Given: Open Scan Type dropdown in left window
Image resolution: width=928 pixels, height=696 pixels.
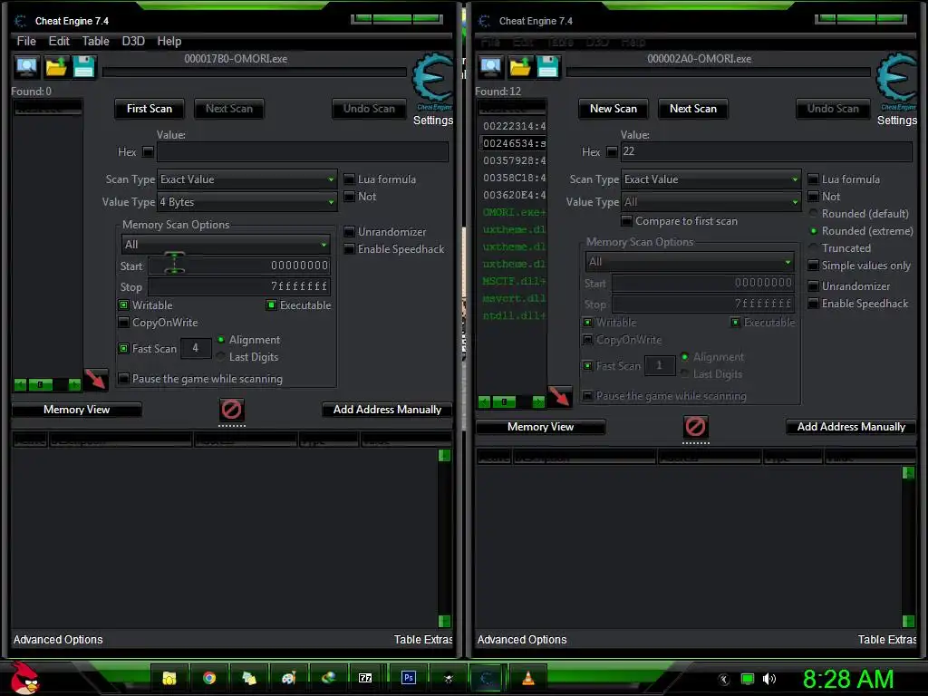Looking at the screenshot, I should click(246, 179).
